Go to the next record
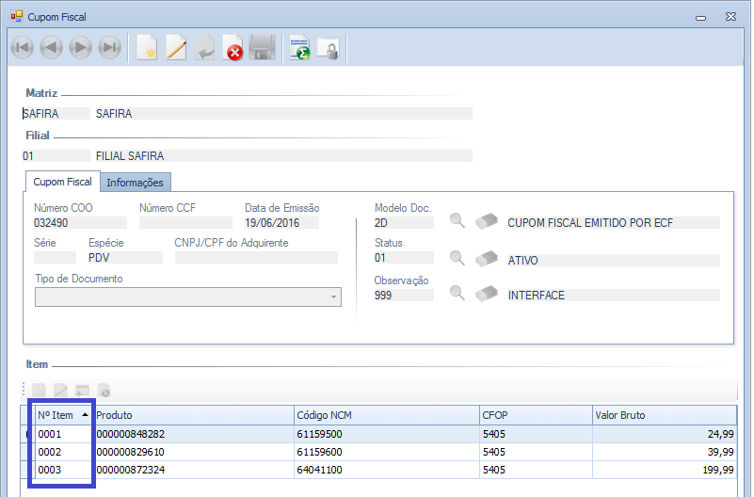Image resolution: width=754 pixels, height=497 pixels. 81,48
